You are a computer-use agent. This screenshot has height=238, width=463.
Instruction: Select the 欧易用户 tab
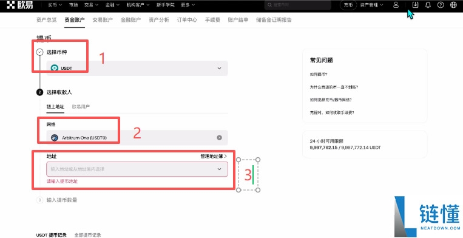[x=81, y=107]
